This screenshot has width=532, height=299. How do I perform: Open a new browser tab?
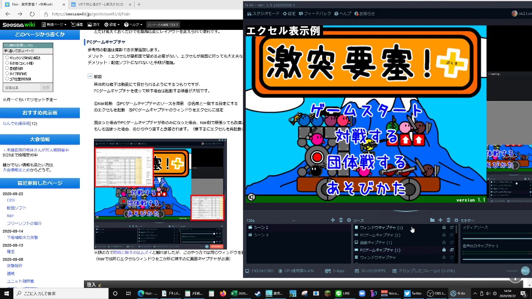[139, 4]
